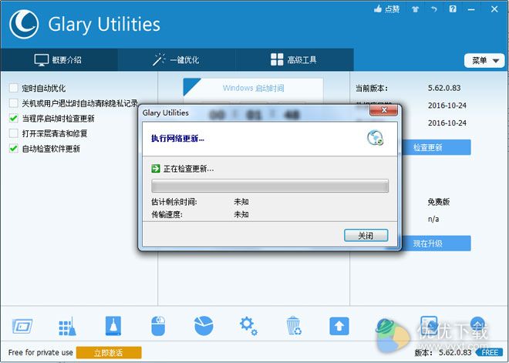Enable 打开深层清洁和修复 checkbox
This screenshot has width=509, height=363.
(x=14, y=133)
